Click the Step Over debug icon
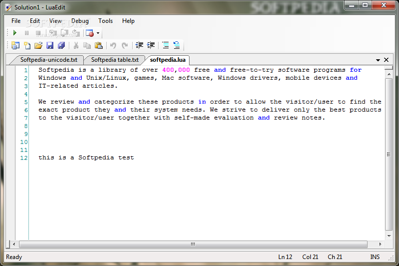399x266 pixels. tap(65, 33)
